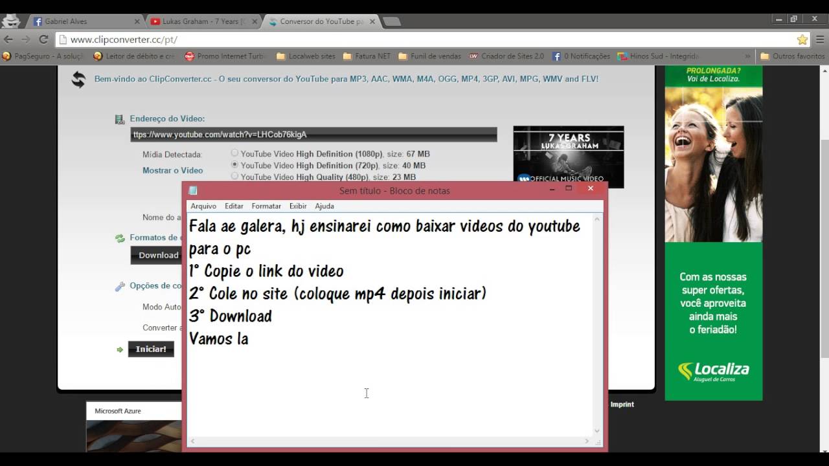Go back with the browser back arrow
This screenshot has height=466, width=829.
pyautogui.click(x=8, y=39)
